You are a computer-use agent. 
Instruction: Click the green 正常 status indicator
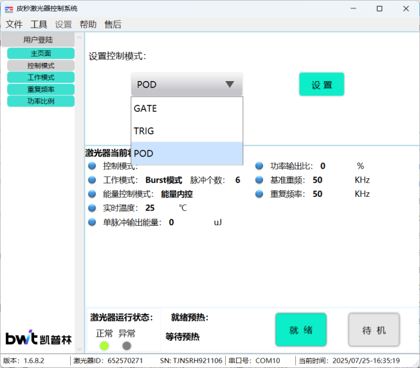(x=104, y=345)
